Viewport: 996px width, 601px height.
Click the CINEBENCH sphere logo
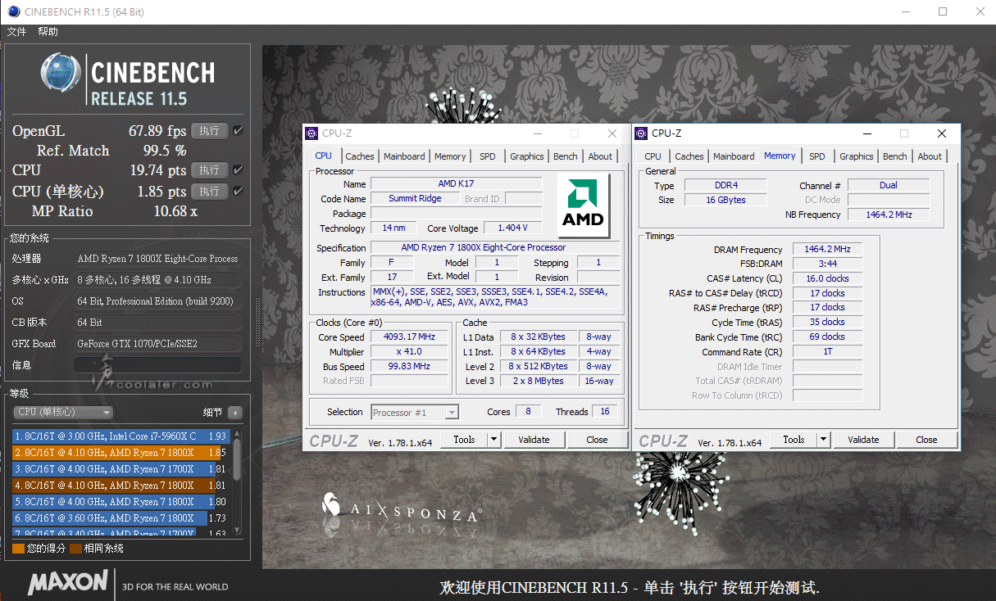coord(61,73)
